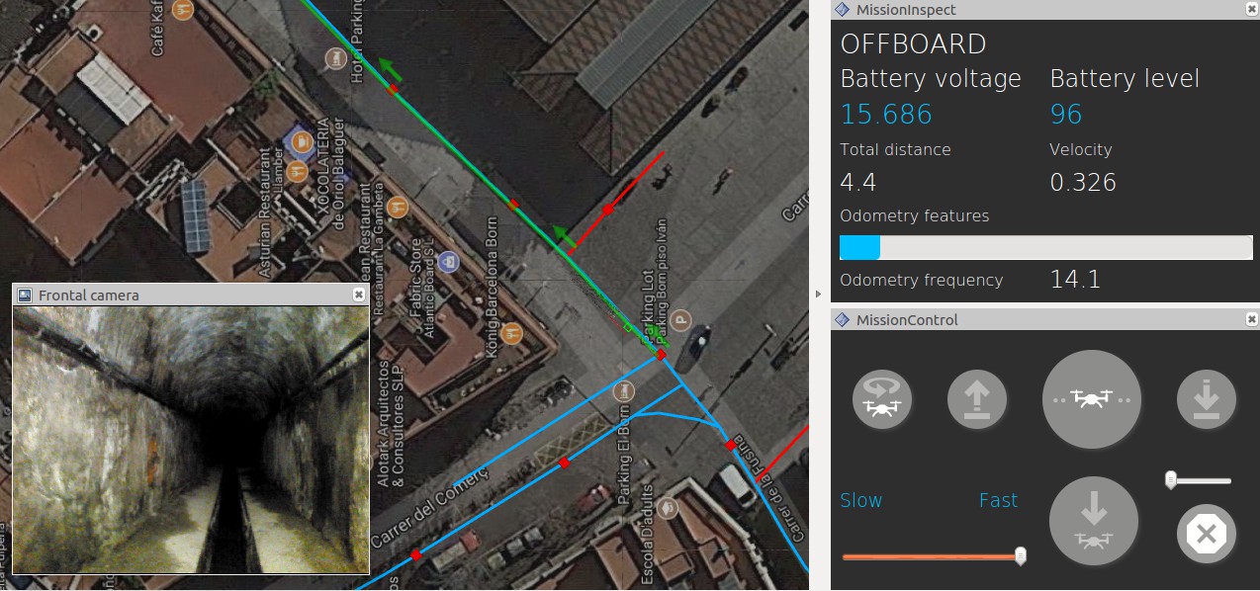This screenshot has width=1260, height=591.
Task: Click the MissionInspect panel title
Action: coord(906,10)
